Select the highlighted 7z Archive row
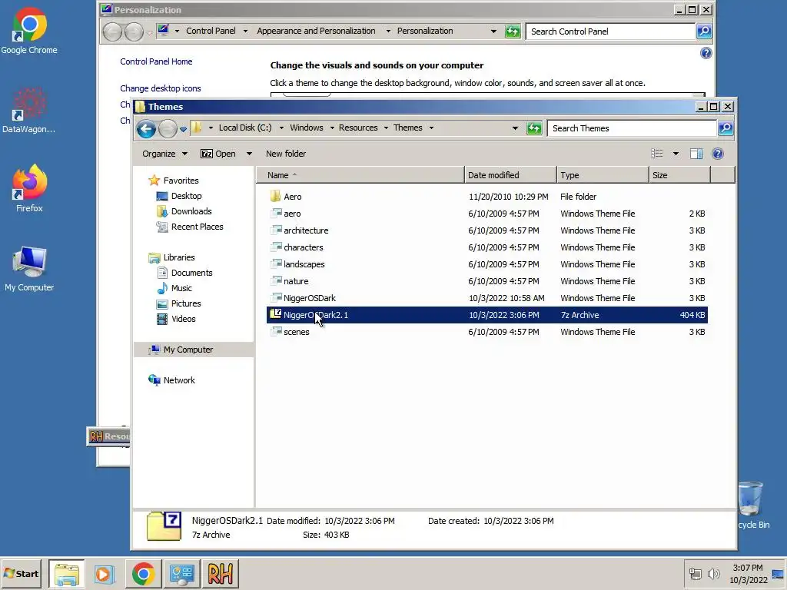 point(486,315)
